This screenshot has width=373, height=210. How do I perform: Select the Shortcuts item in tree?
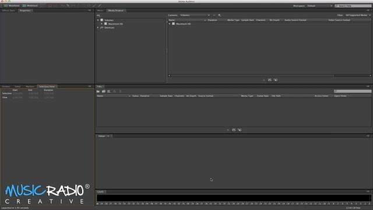click(110, 27)
